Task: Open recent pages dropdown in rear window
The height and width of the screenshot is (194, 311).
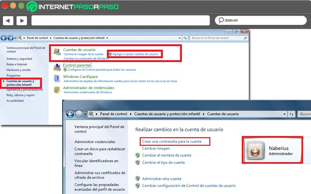Action: coord(15,38)
